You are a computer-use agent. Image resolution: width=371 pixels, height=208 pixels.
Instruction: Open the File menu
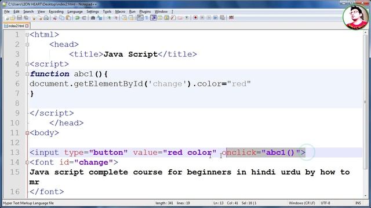pyautogui.click(x=7, y=12)
